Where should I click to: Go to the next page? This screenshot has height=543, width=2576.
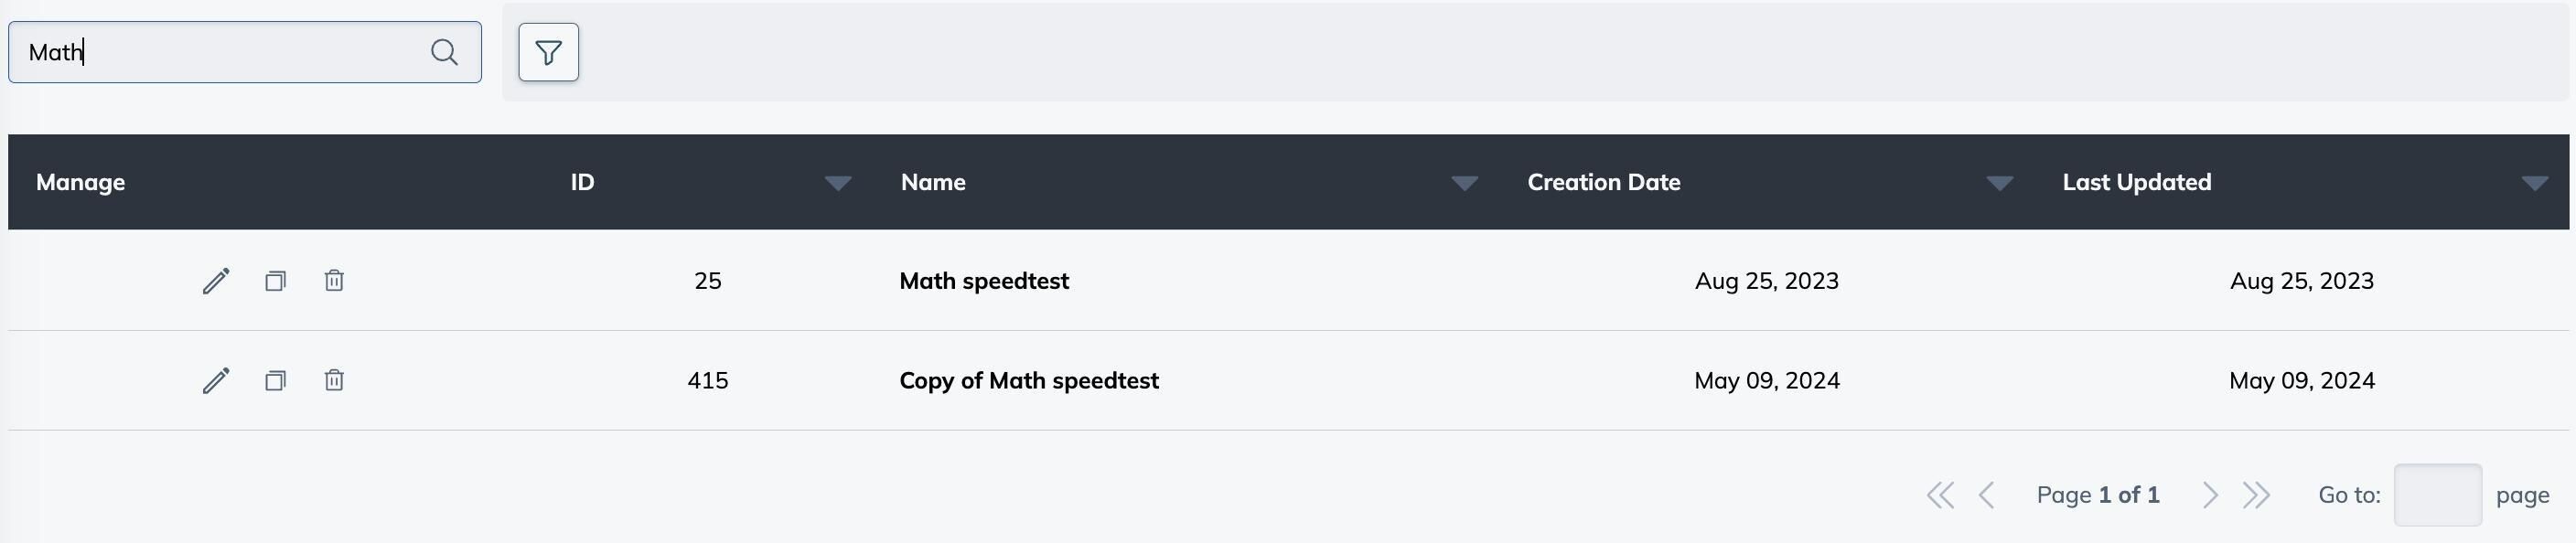[2210, 495]
